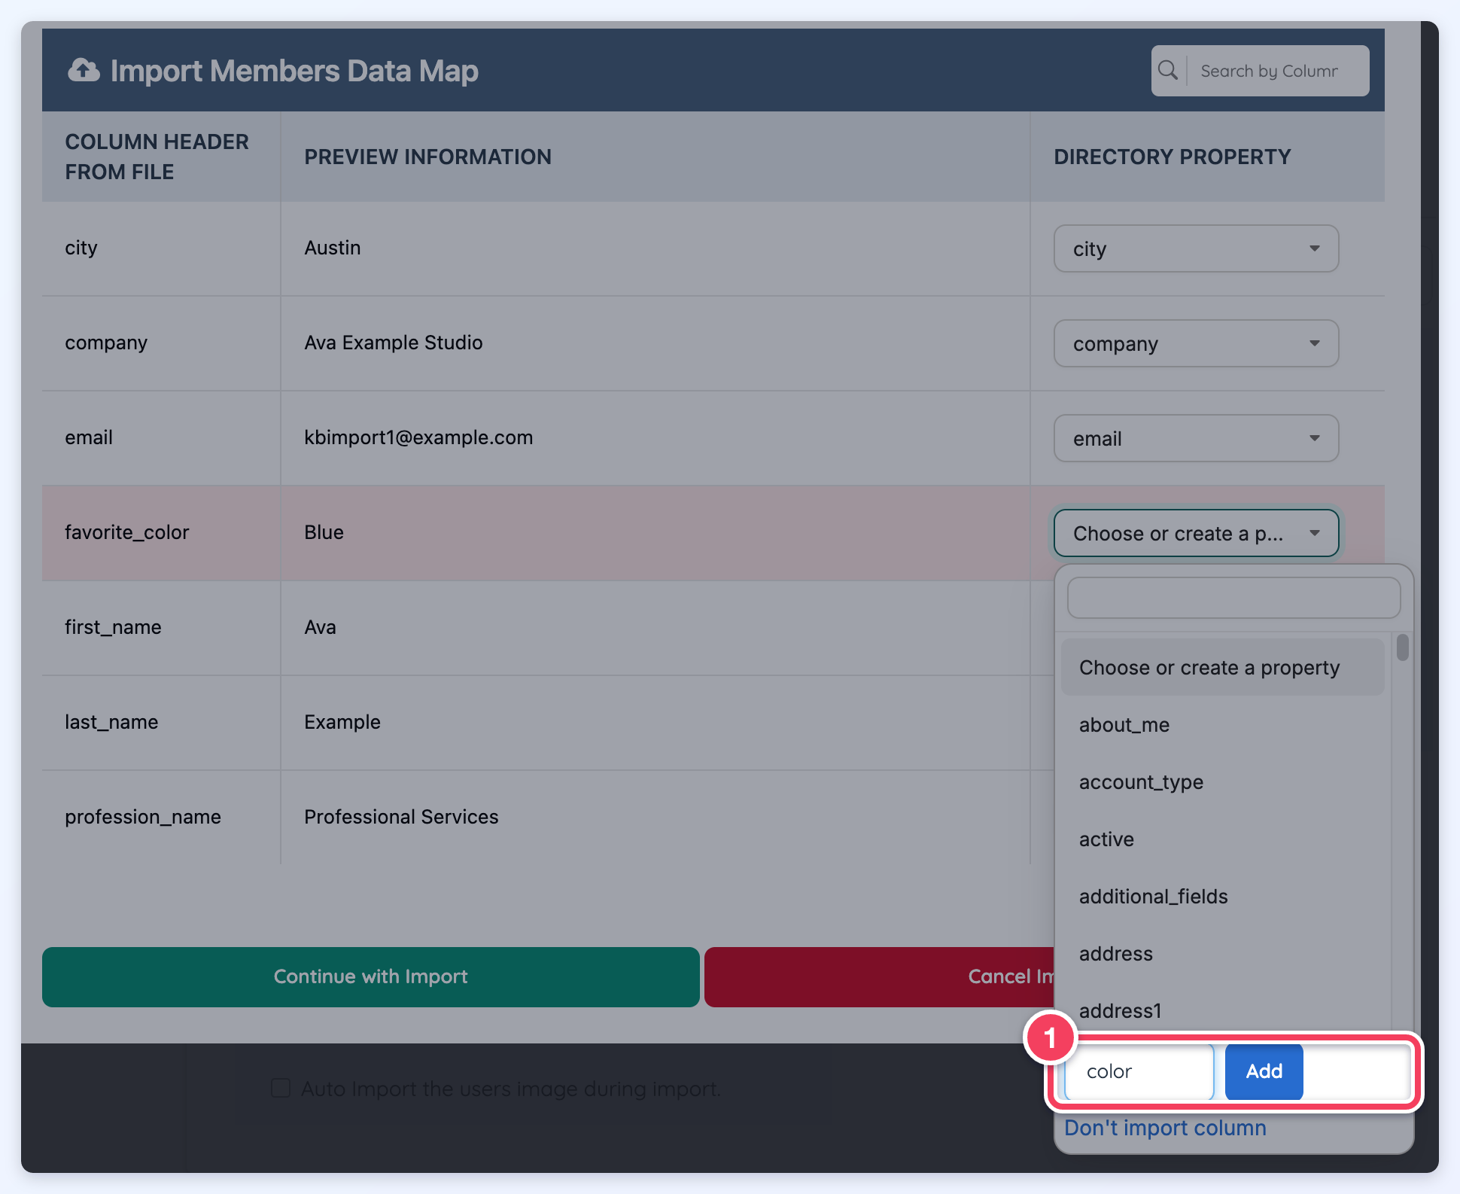The image size is (1460, 1194).
Task: Open the company directory property dropdown
Action: 1196,343
